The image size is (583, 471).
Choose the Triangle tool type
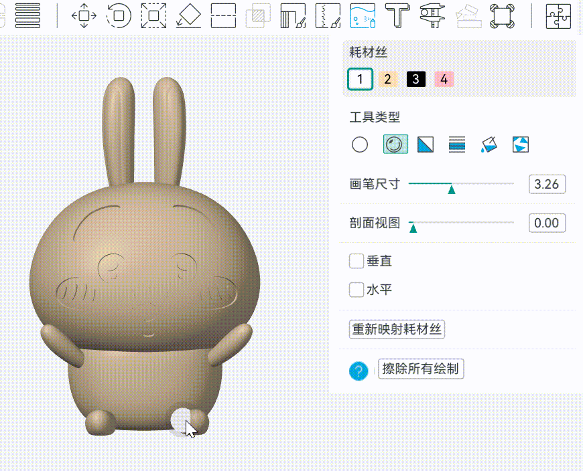(426, 145)
